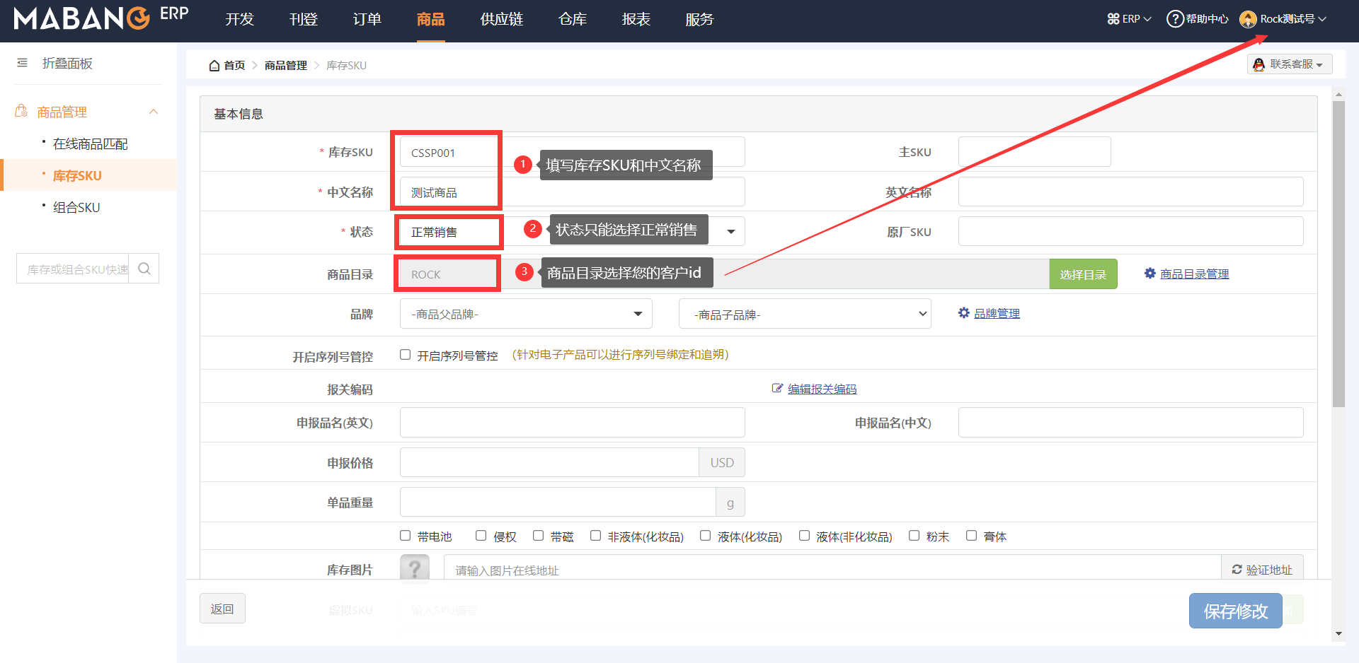
Task: Open the 订单 top menu
Action: pos(367,20)
